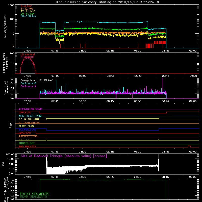
Task: Click the 1000 tick on the counts axis
Action: pyautogui.click(x=11, y=5)
